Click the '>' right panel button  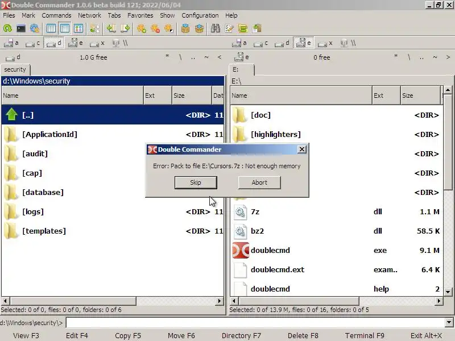(x=448, y=57)
